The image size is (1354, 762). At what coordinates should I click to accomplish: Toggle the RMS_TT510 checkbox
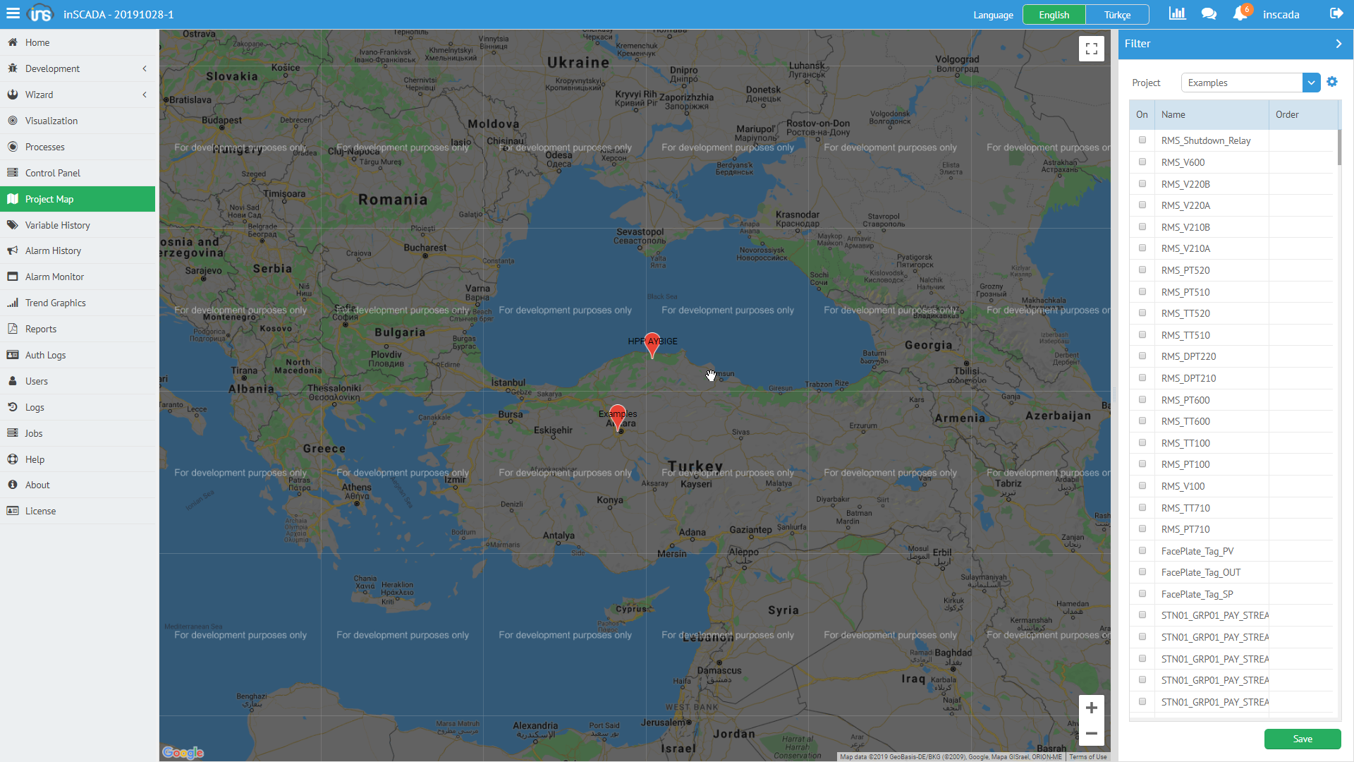(x=1142, y=334)
